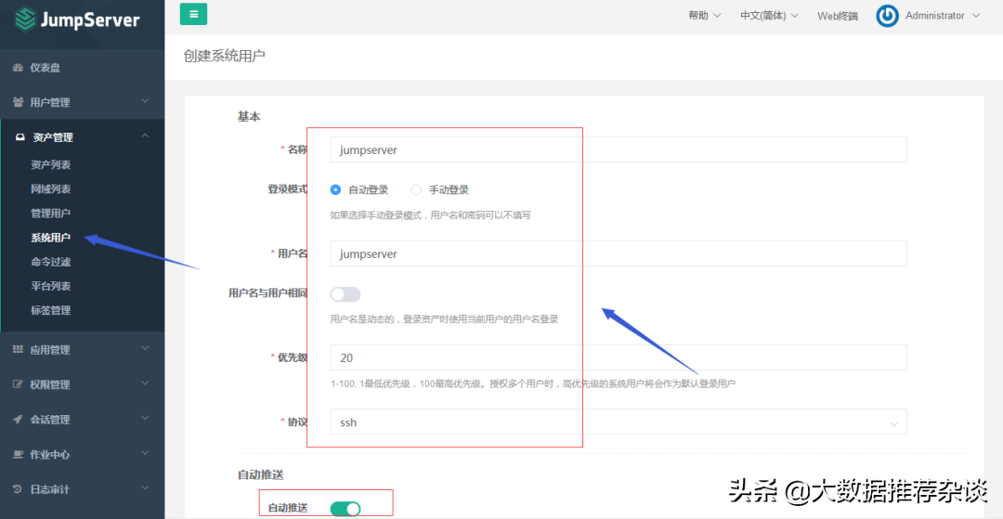1003x519 pixels.
Task: Click the 名称 input field
Action: point(619,149)
